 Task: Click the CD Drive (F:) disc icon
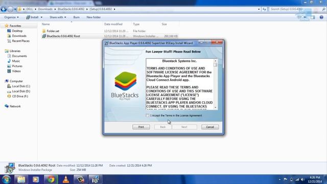(9, 97)
